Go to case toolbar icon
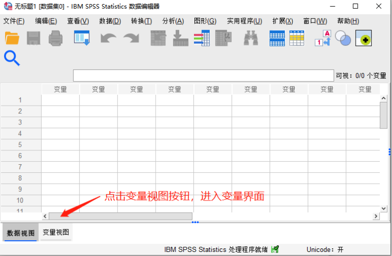Image resolution: width=392 pixels, height=256 pixels. [158, 38]
